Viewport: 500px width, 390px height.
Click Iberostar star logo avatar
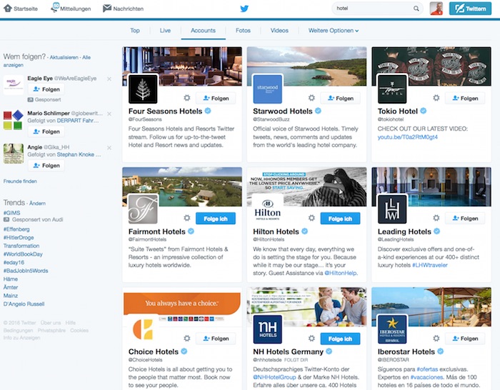(392, 329)
